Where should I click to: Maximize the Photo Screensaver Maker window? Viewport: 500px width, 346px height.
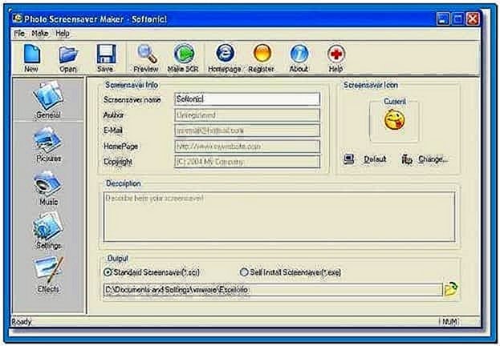pos(458,19)
